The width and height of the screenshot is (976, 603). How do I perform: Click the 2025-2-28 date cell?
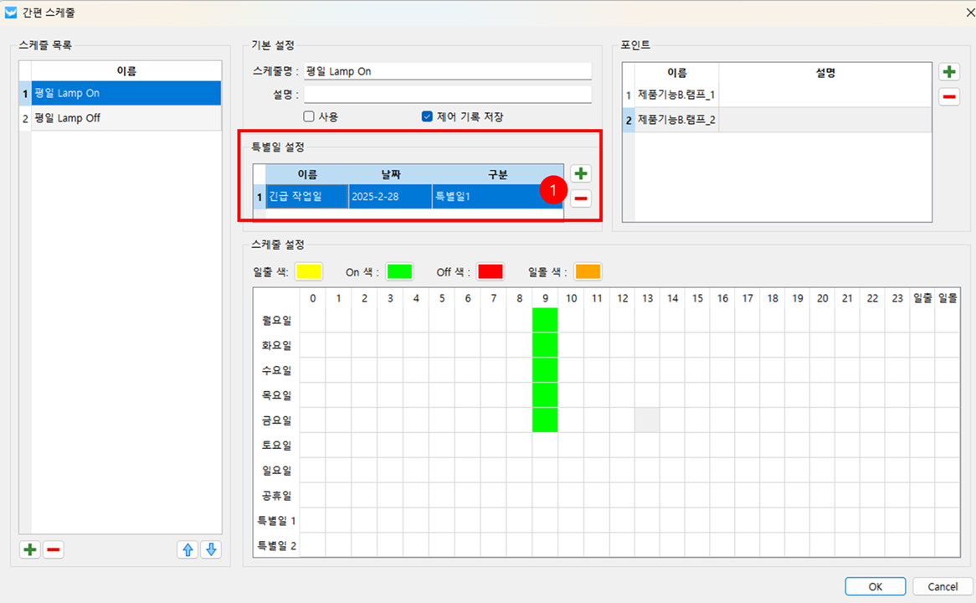390,197
